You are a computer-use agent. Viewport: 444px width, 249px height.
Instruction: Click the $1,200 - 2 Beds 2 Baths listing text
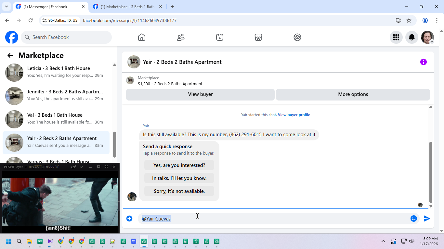click(x=170, y=84)
